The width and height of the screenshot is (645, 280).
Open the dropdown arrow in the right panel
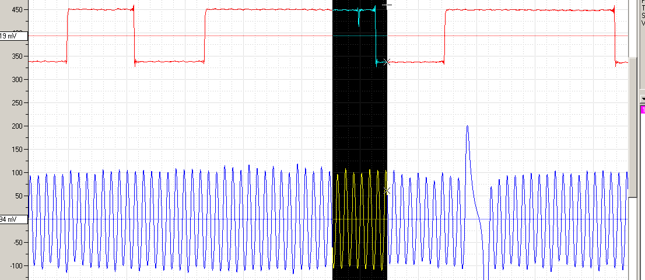[643, 100]
